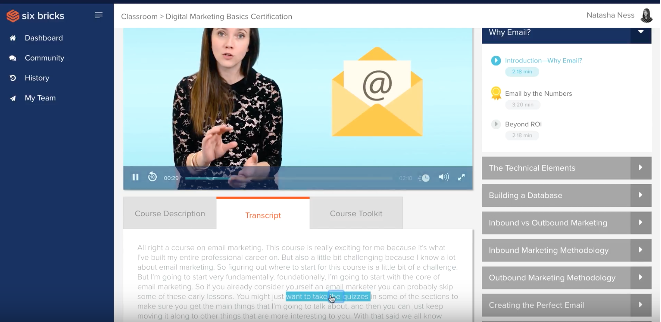
Task: Click the highlighted transcript phrase "want to take the quizzes"
Action: [x=328, y=297]
